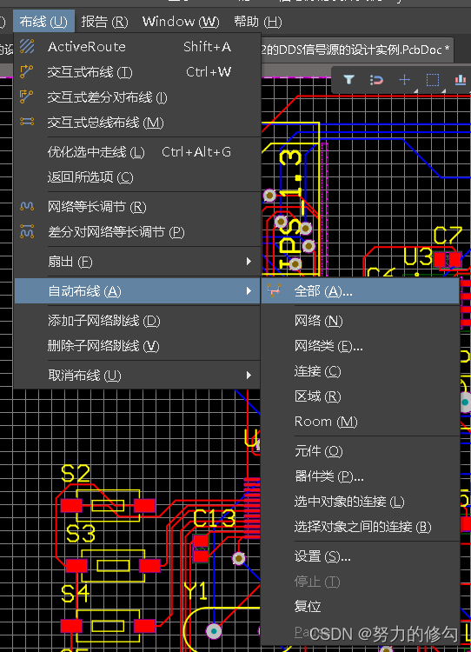Click the 交互式差分对布线 icon
The height and width of the screenshot is (652, 471).
pos(27,96)
